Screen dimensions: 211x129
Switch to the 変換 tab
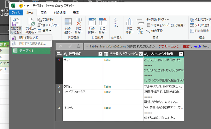[x=44, y=13]
